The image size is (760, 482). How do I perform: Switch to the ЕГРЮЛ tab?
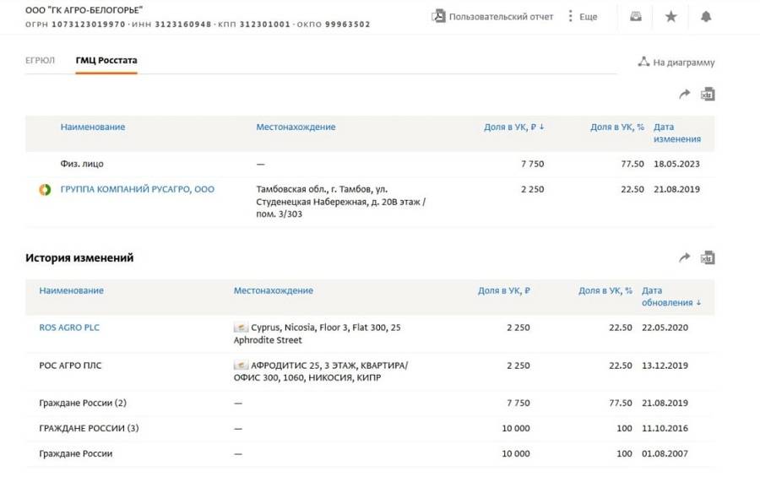(x=40, y=61)
